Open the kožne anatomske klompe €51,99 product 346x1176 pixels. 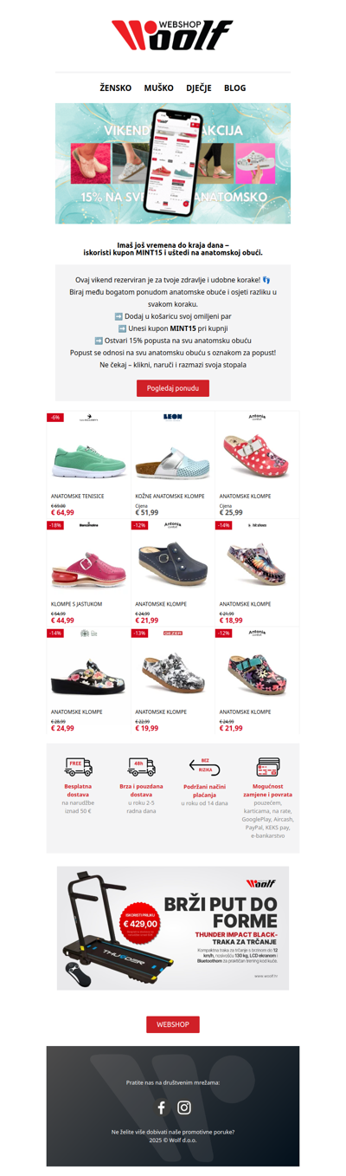[173, 465]
